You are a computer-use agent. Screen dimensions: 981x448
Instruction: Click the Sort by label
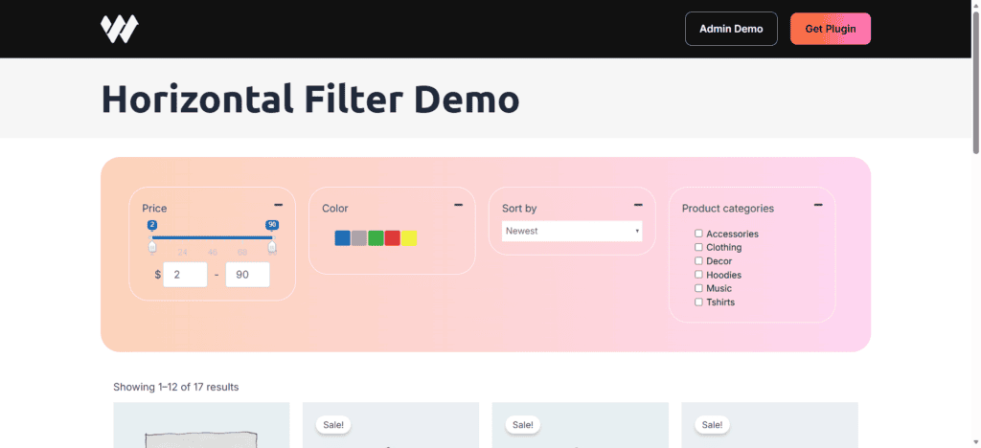[x=519, y=209]
